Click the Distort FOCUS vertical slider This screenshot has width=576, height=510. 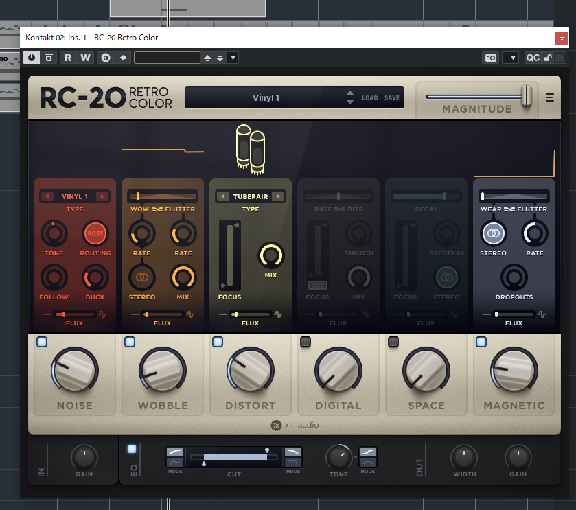click(230, 255)
